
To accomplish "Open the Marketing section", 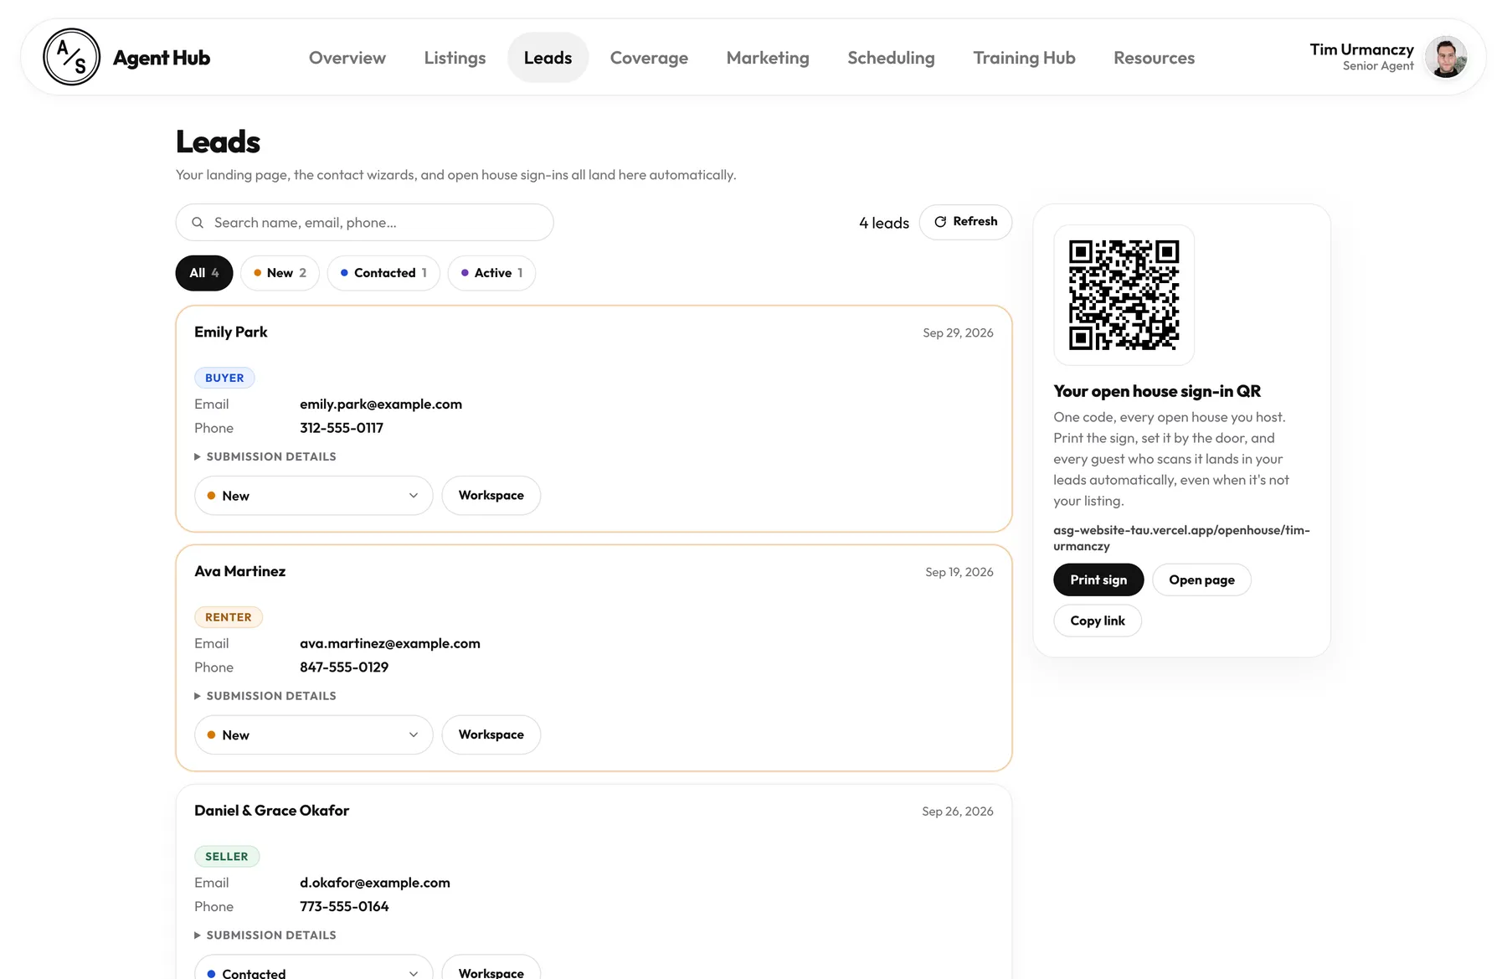I will 768,58.
